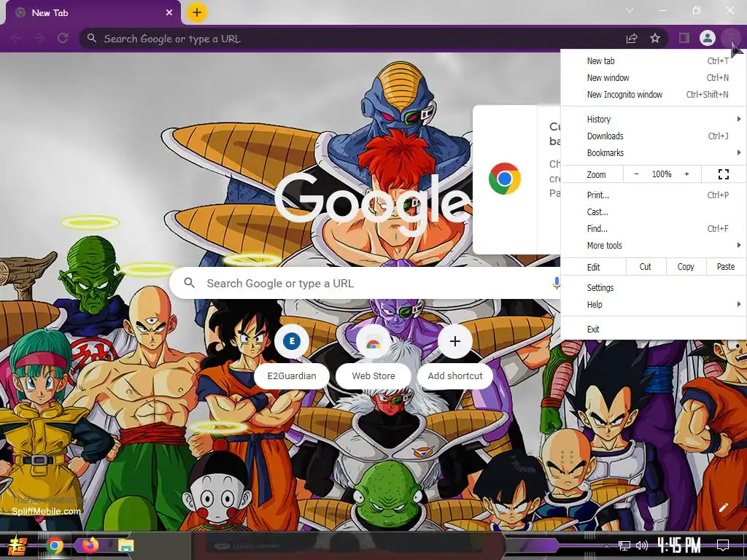Click the tab search chevron in title bar

pyautogui.click(x=630, y=10)
